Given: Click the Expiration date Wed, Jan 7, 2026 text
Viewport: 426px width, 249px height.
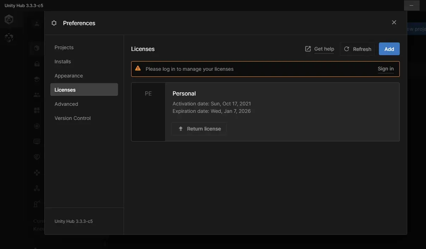Looking at the screenshot, I should (x=212, y=111).
